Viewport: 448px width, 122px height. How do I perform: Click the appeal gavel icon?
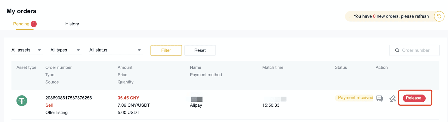[x=393, y=98]
